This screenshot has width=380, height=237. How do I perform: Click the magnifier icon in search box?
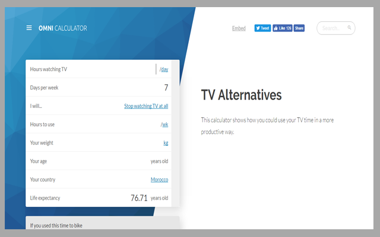pyautogui.click(x=350, y=28)
